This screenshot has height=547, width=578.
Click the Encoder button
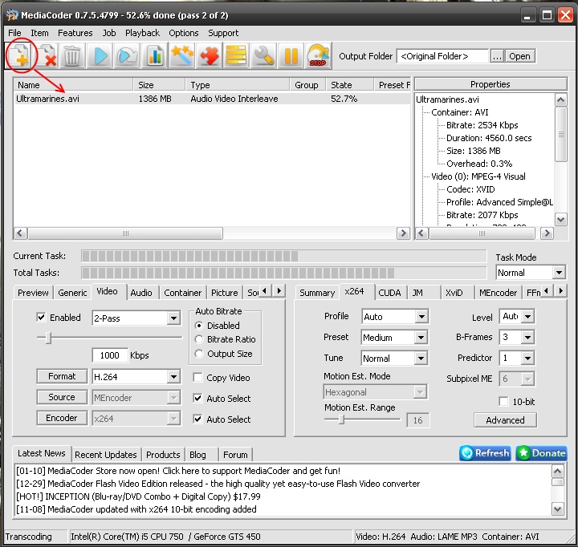(62, 418)
